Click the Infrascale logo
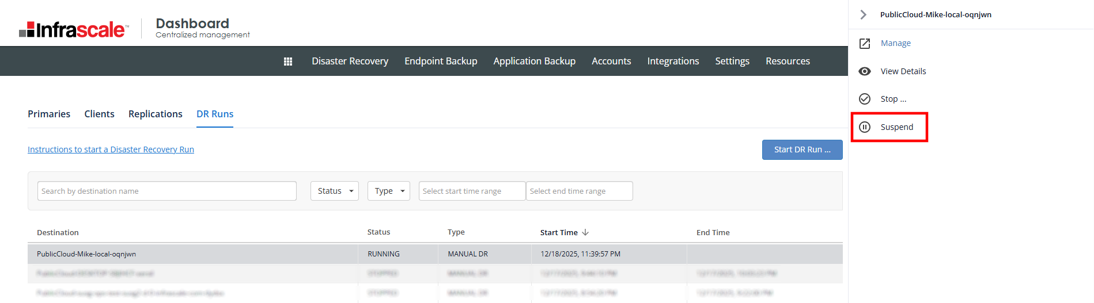The height and width of the screenshot is (303, 1094). click(74, 29)
